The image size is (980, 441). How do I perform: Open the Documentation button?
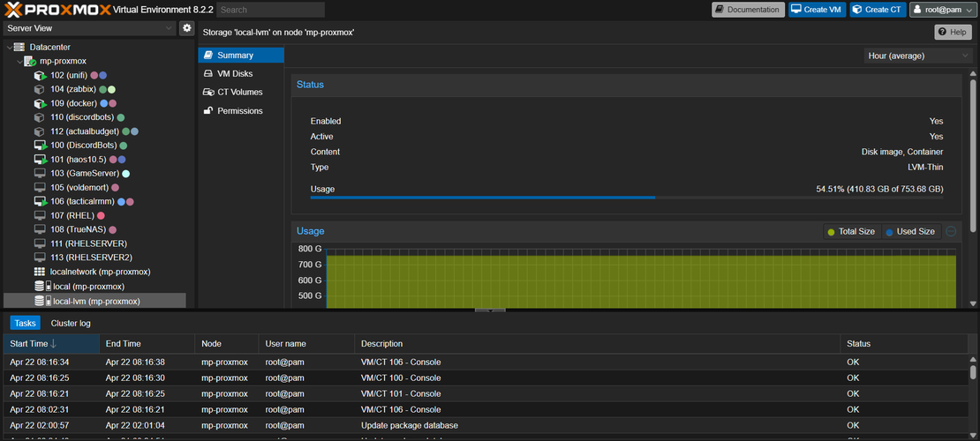(x=748, y=10)
